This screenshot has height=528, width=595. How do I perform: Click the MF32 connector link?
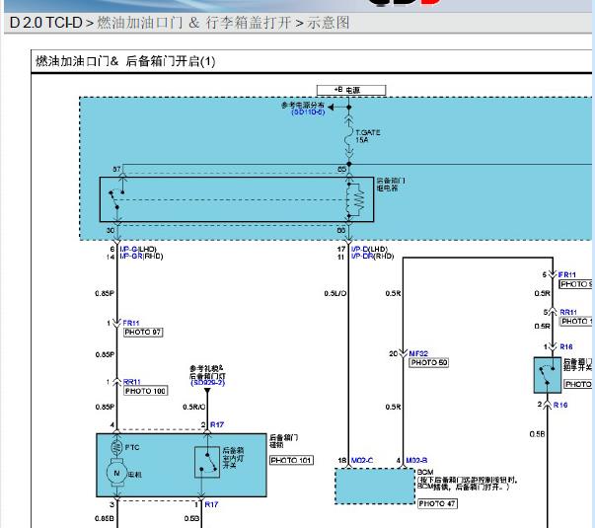(418, 353)
